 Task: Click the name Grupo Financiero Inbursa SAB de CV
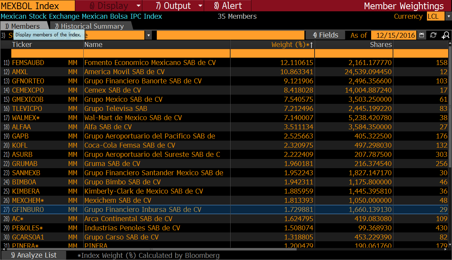[143, 209]
